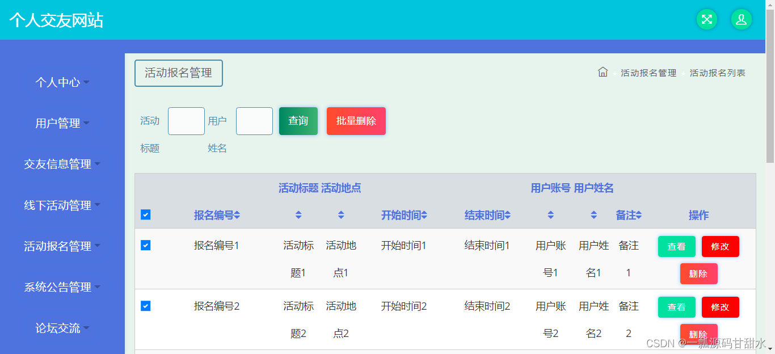
Task: Select the 开始时间2 cell text
Action: (404, 306)
